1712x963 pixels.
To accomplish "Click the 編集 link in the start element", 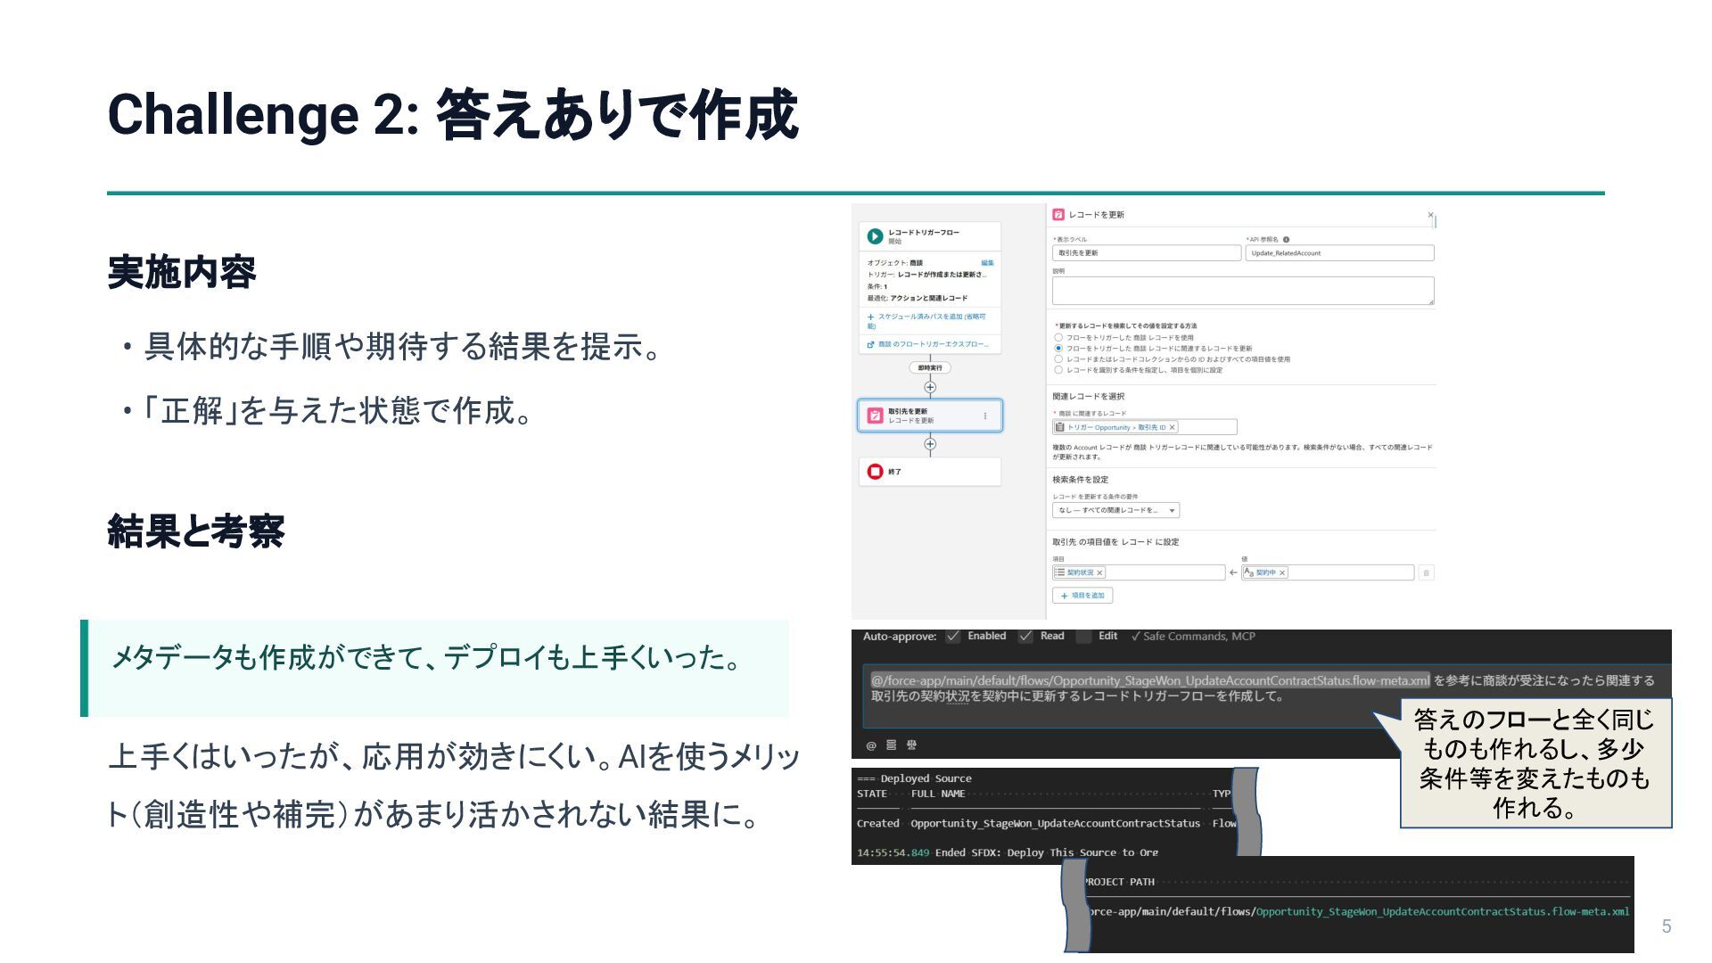I will [987, 263].
